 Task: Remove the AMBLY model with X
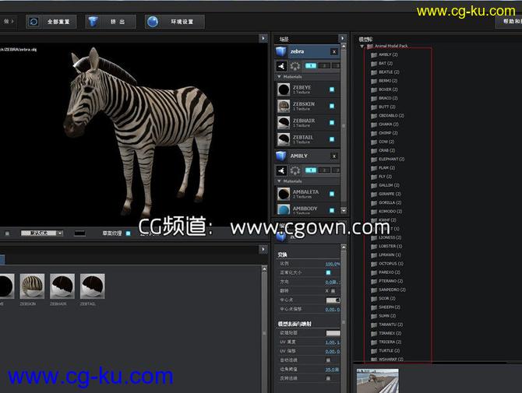tap(334, 156)
